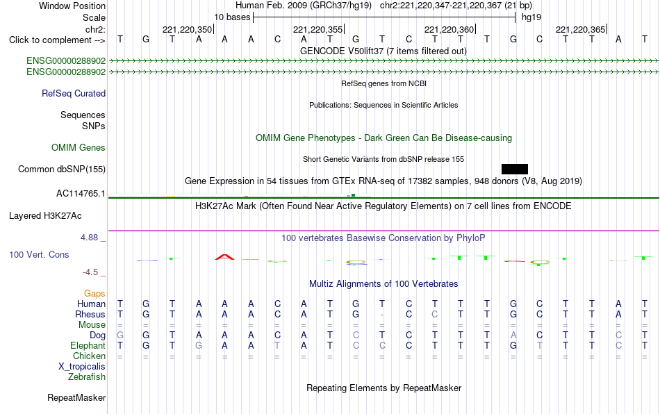
Task: Open the Layered H3K27Ac track label
Action: [45, 216]
